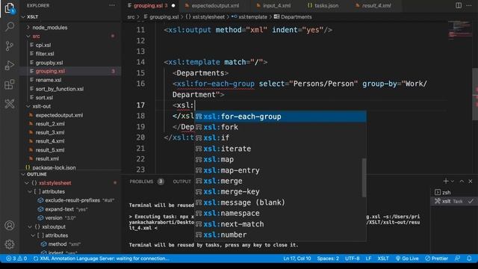Select xsl:next-match suggestion
This screenshot has height=269, width=478.
281,224
